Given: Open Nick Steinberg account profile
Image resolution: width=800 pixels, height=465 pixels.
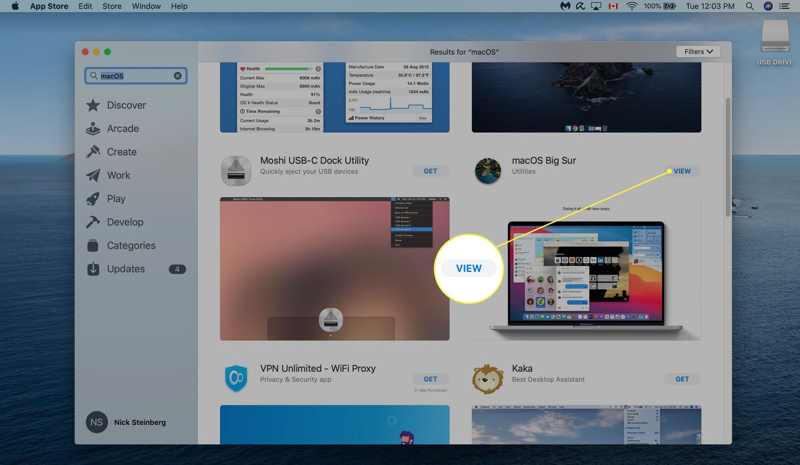Looking at the screenshot, I should point(126,422).
